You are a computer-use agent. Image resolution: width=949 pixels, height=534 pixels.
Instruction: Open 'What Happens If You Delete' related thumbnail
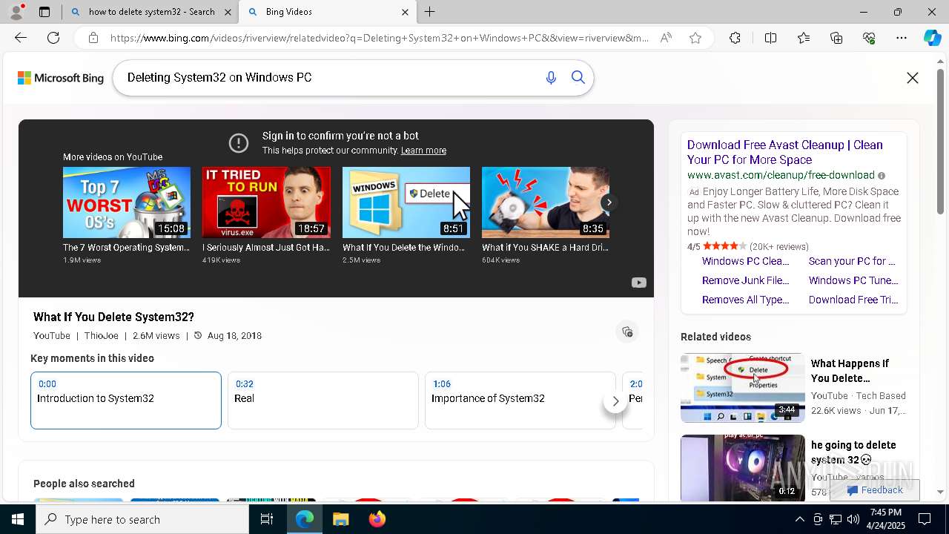tap(743, 388)
